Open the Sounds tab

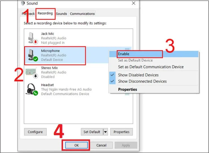(x=61, y=14)
